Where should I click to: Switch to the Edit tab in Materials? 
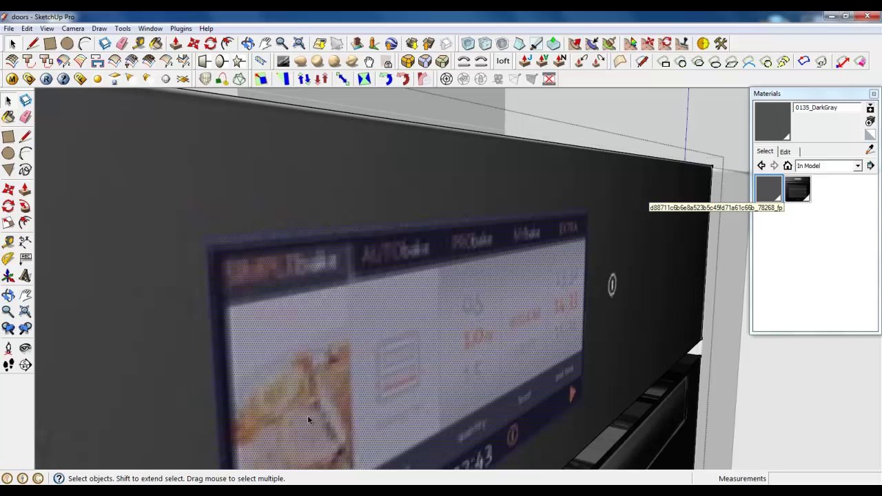click(x=785, y=152)
